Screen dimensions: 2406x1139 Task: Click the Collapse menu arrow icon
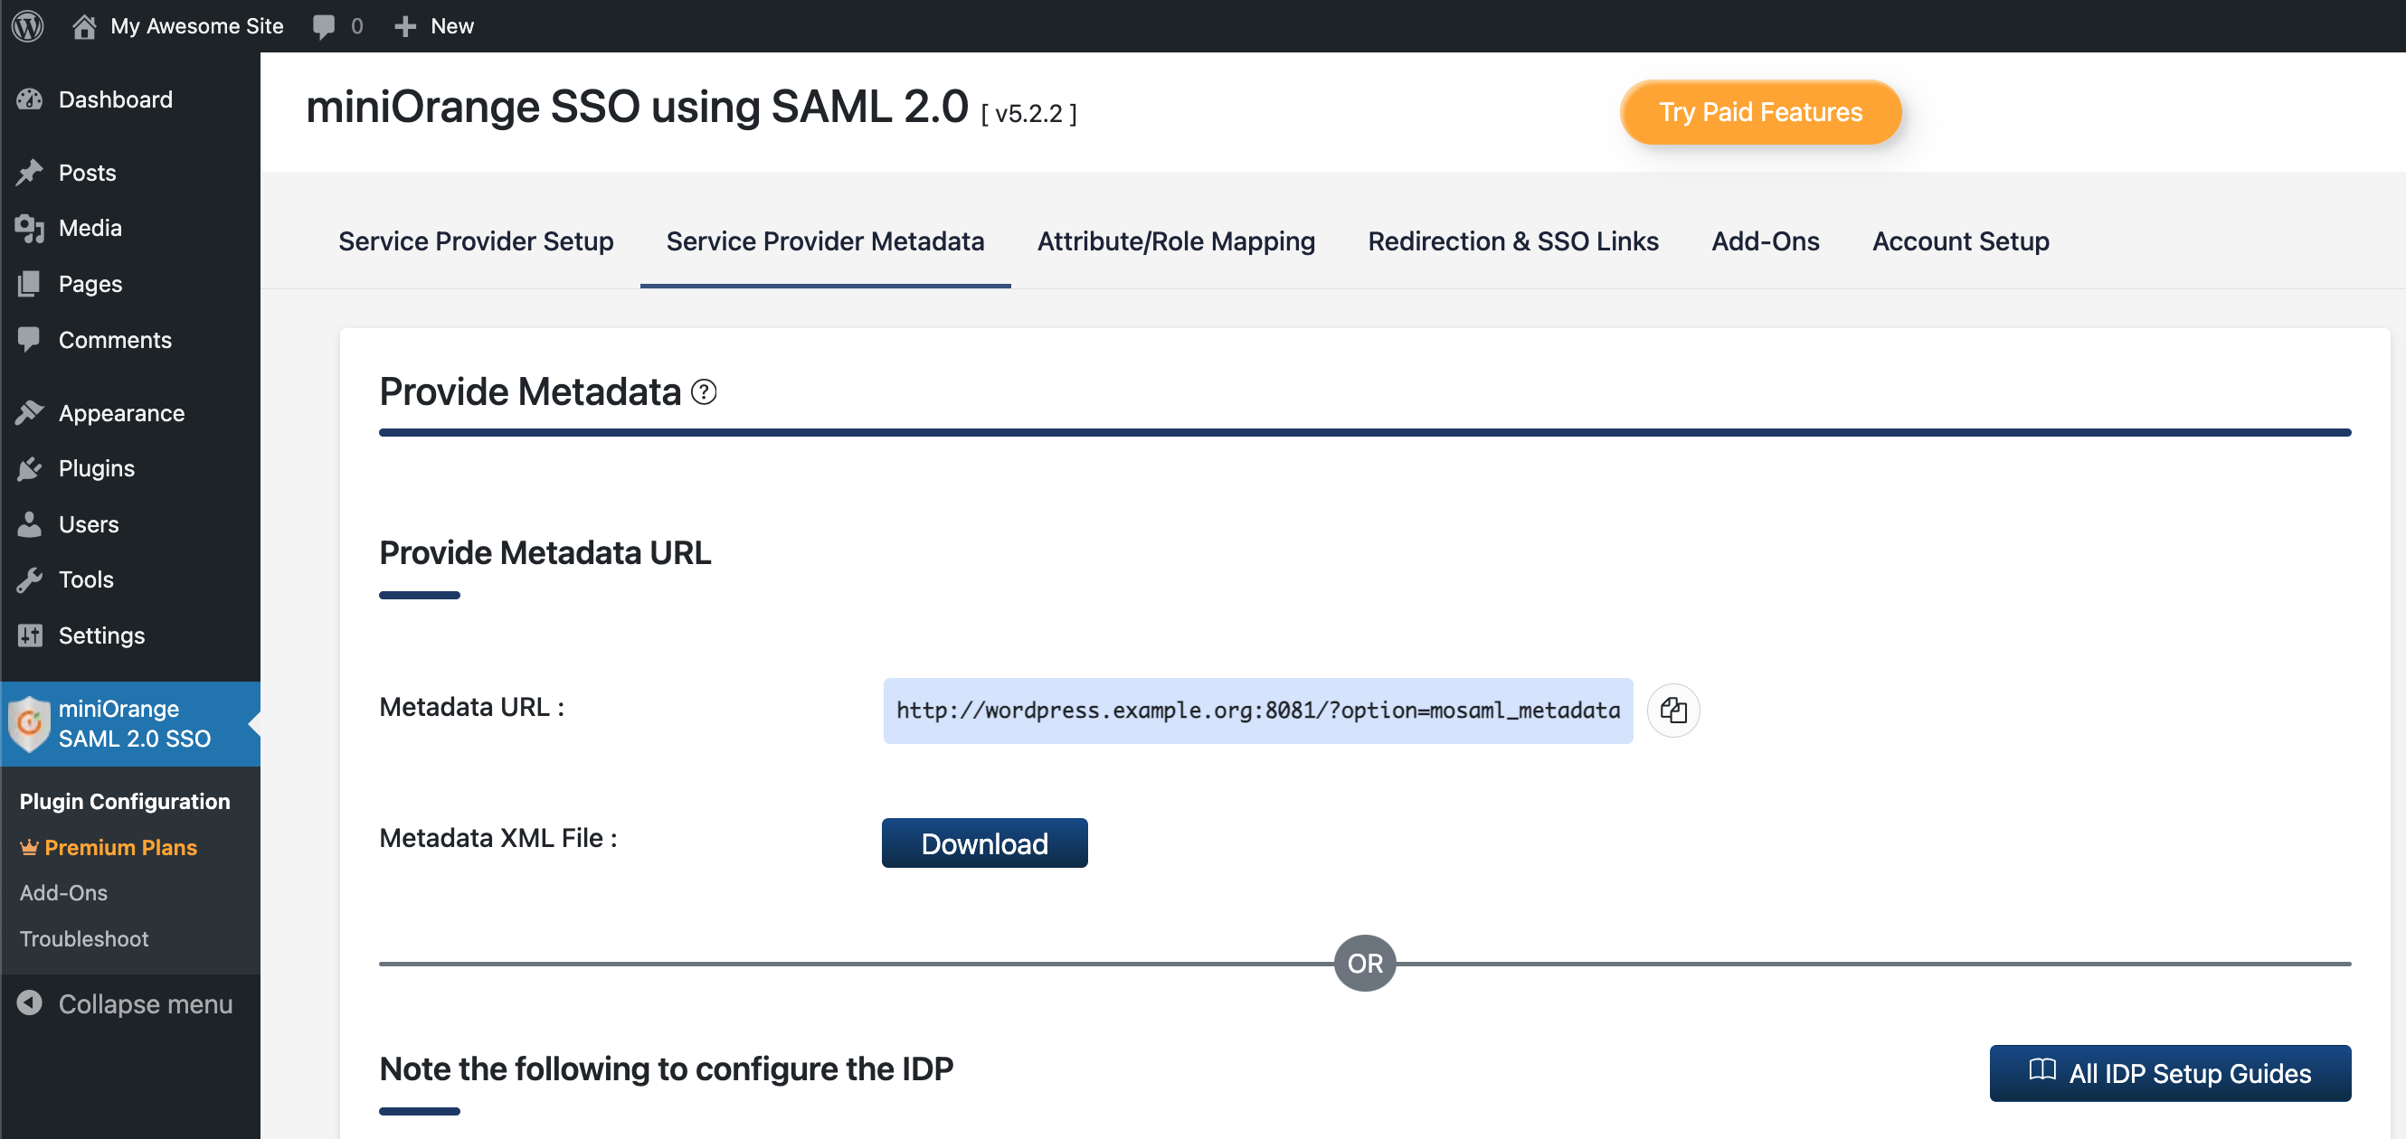[x=30, y=1003]
